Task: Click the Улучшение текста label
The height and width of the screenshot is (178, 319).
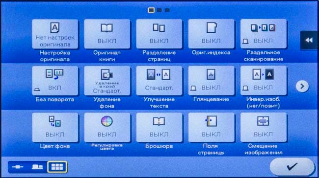Action: [x=159, y=103]
